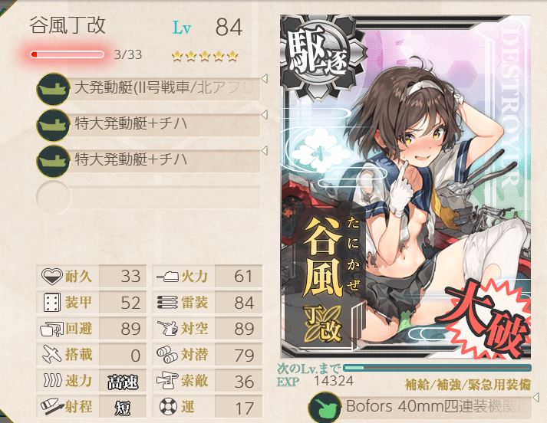Click landing craft icon beside 大発動艇(II号戦車
This screenshot has width=547, height=423.
point(53,89)
